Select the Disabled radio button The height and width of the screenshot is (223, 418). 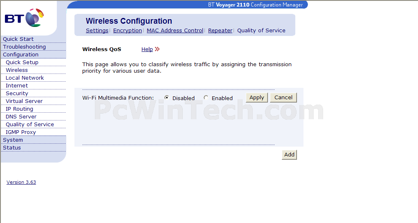(166, 98)
